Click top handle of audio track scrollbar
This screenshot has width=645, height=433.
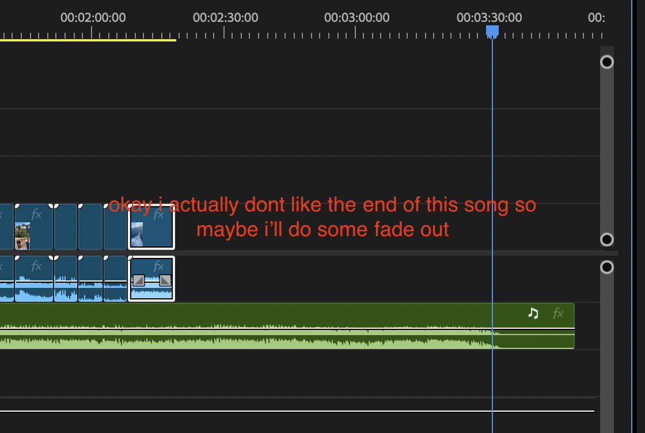coord(607,267)
